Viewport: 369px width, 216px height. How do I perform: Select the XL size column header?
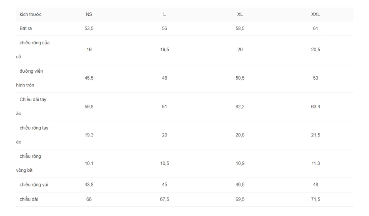(x=240, y=14)
